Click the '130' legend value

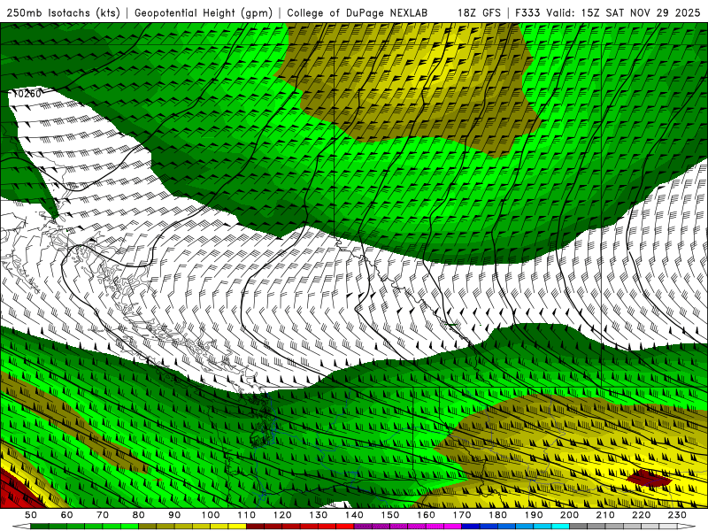pyautogui.click(x=319, y=515)
